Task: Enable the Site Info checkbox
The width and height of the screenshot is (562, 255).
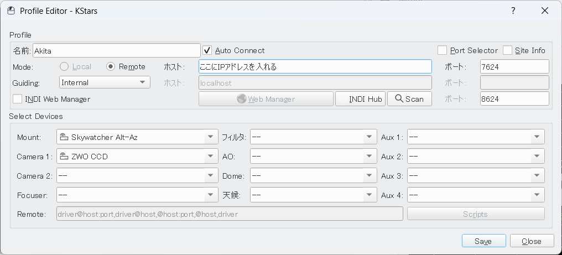Action: 508,50
